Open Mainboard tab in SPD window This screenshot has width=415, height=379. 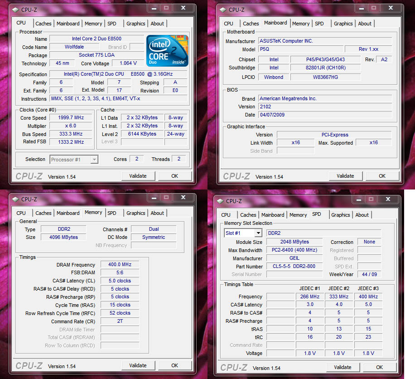(273, 215)
